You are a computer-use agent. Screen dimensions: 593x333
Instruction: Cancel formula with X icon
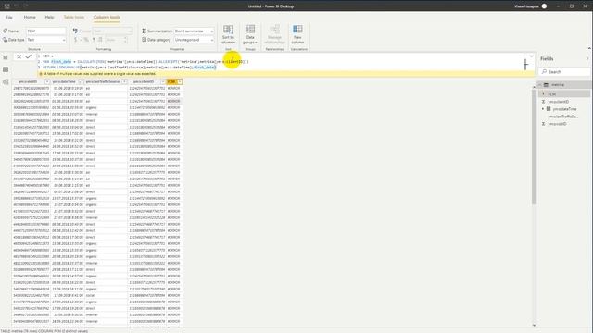19,56
